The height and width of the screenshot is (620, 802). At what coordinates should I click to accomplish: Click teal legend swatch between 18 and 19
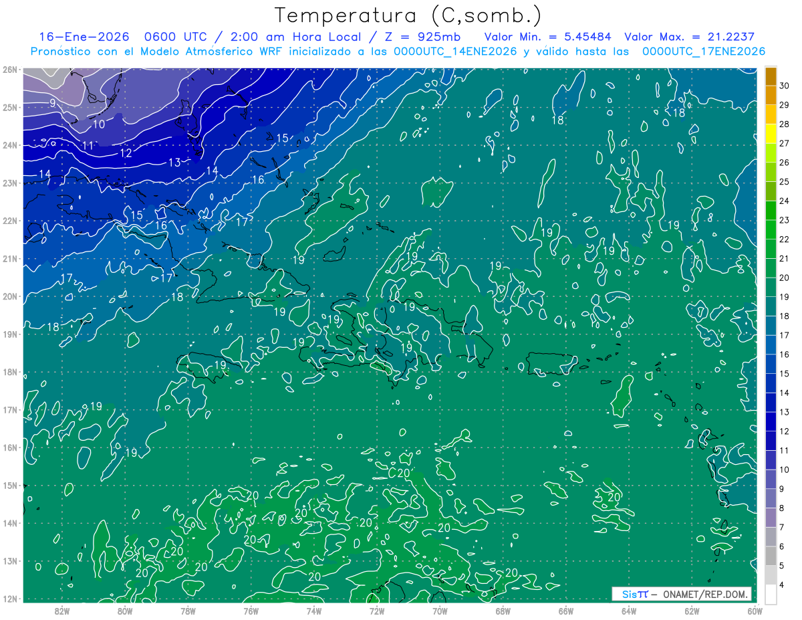[x=770, y=306]
